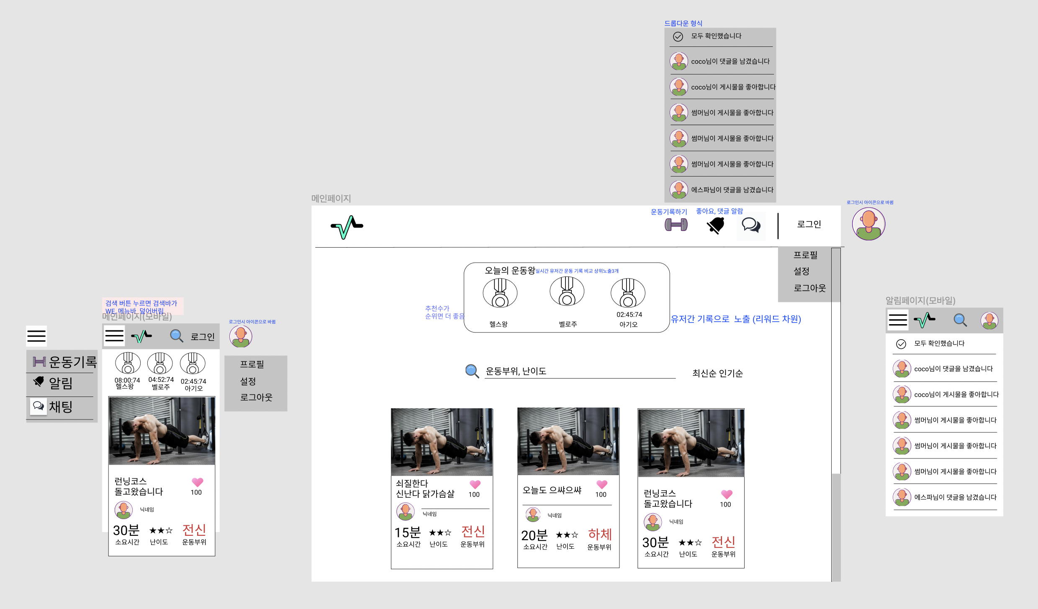
Task: Click the dumbbell workout-record icon in main header
Action: click(676, 225)
